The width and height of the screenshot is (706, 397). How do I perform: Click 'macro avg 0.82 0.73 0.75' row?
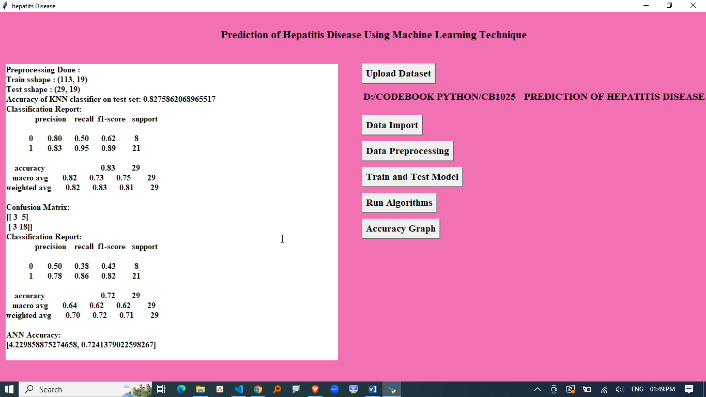(x=84, y=178)
